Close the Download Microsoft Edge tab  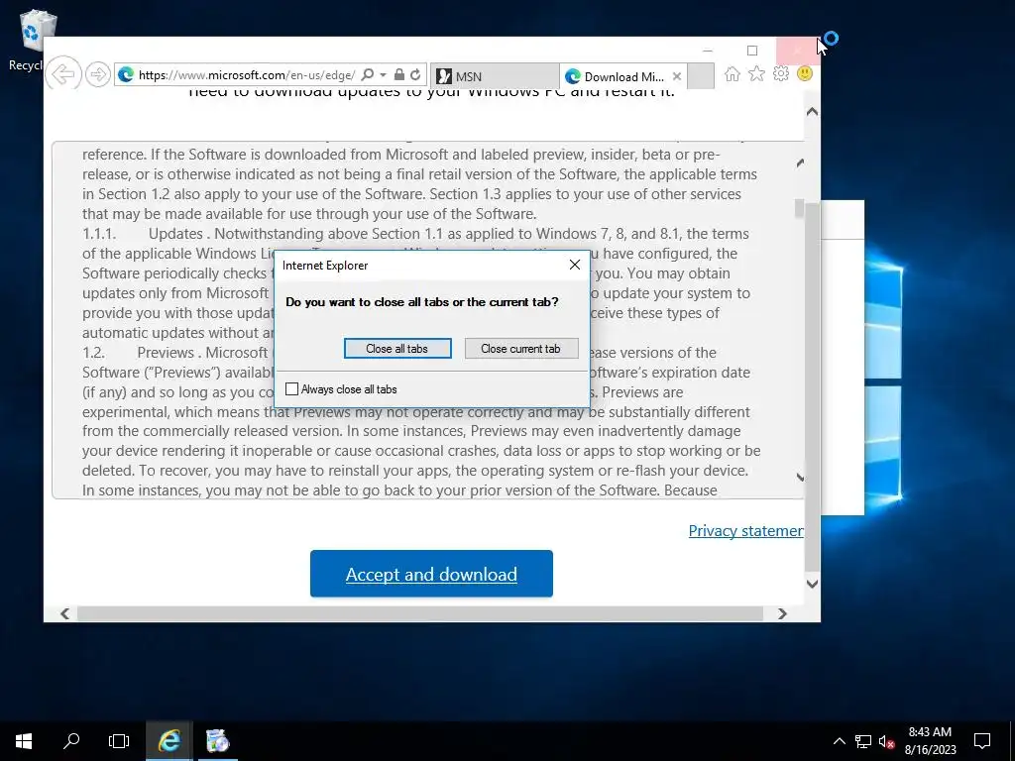pyautogui.click(x=677, y=76)
